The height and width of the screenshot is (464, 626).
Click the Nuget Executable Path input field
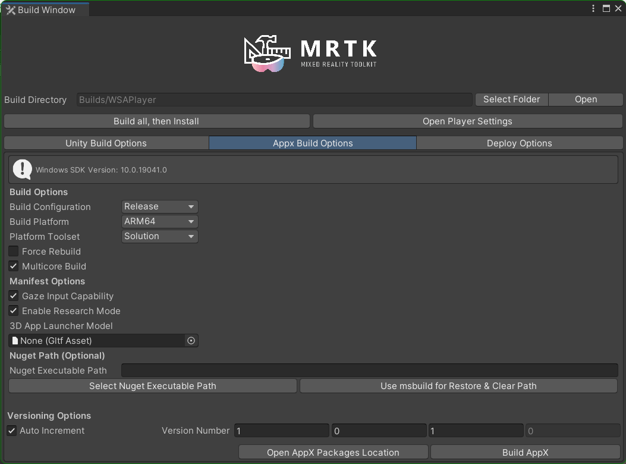pos(370,371)
